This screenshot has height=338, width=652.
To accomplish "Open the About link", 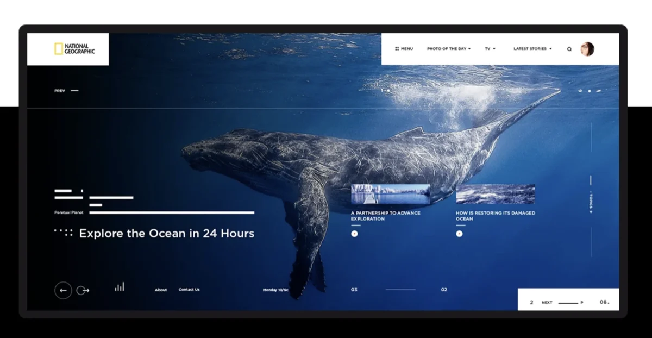I will click(x=161, y=290).
